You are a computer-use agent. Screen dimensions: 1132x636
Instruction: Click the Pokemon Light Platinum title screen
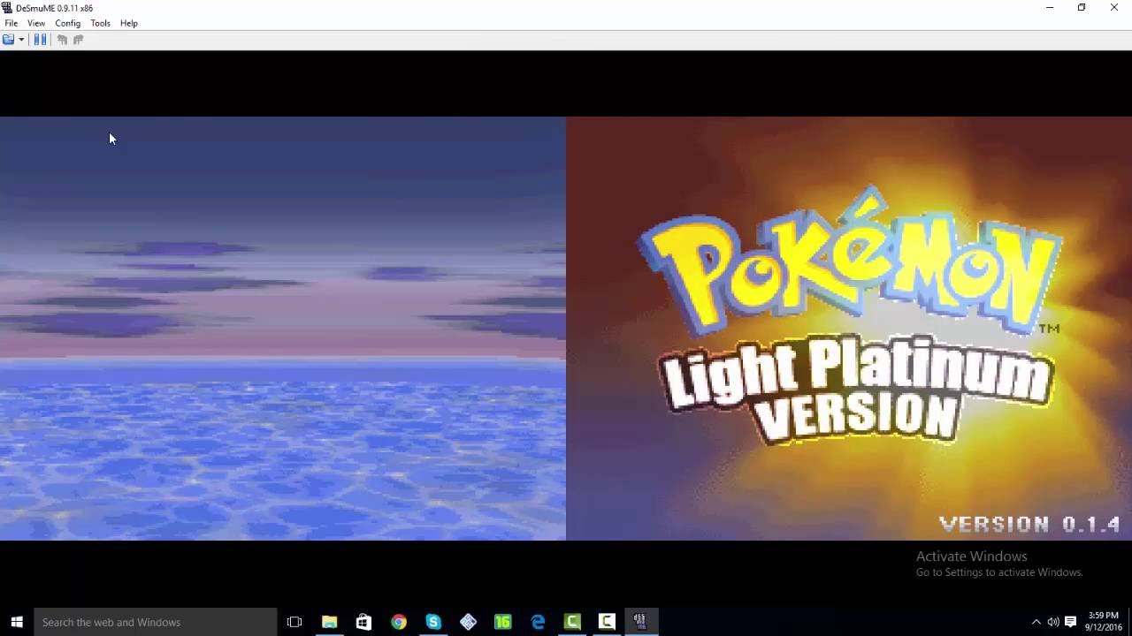pyautogui.click(x=849, y=329)
